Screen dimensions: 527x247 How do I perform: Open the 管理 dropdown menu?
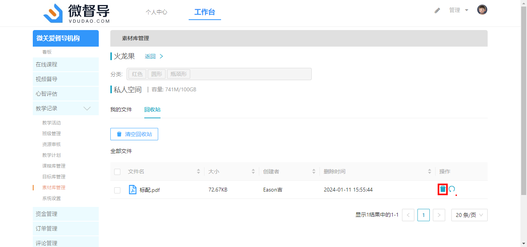pyautogui.click(x=458, y=10)
